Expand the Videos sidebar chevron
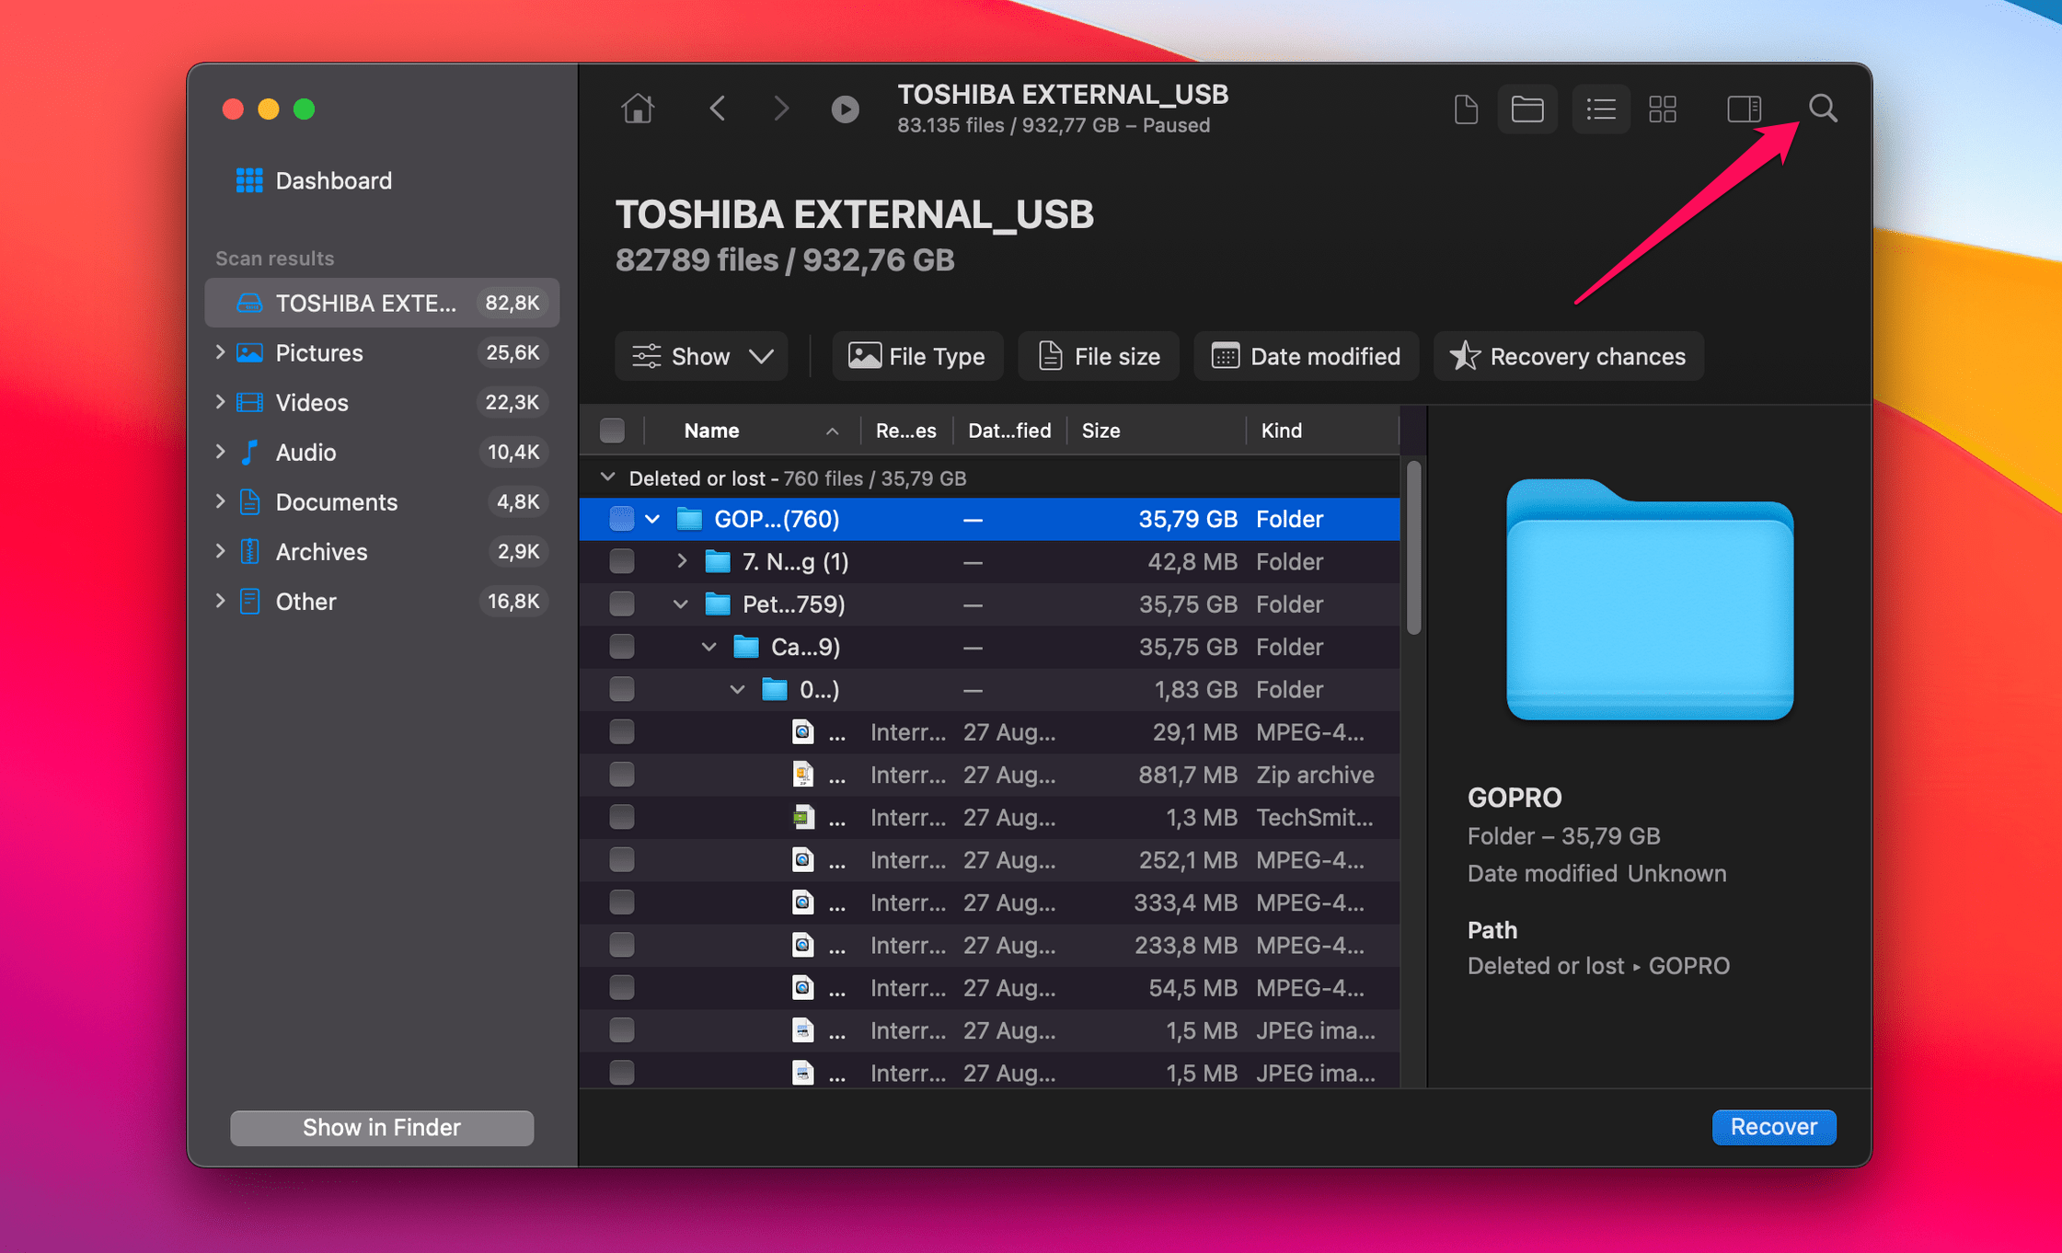Image resolution: width=2062 pixels, height=1253 pixels. pyautogui.click(x=220, y=402)
